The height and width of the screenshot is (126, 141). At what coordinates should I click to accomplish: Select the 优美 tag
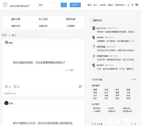pyautogui.click(x=106, y=95)
